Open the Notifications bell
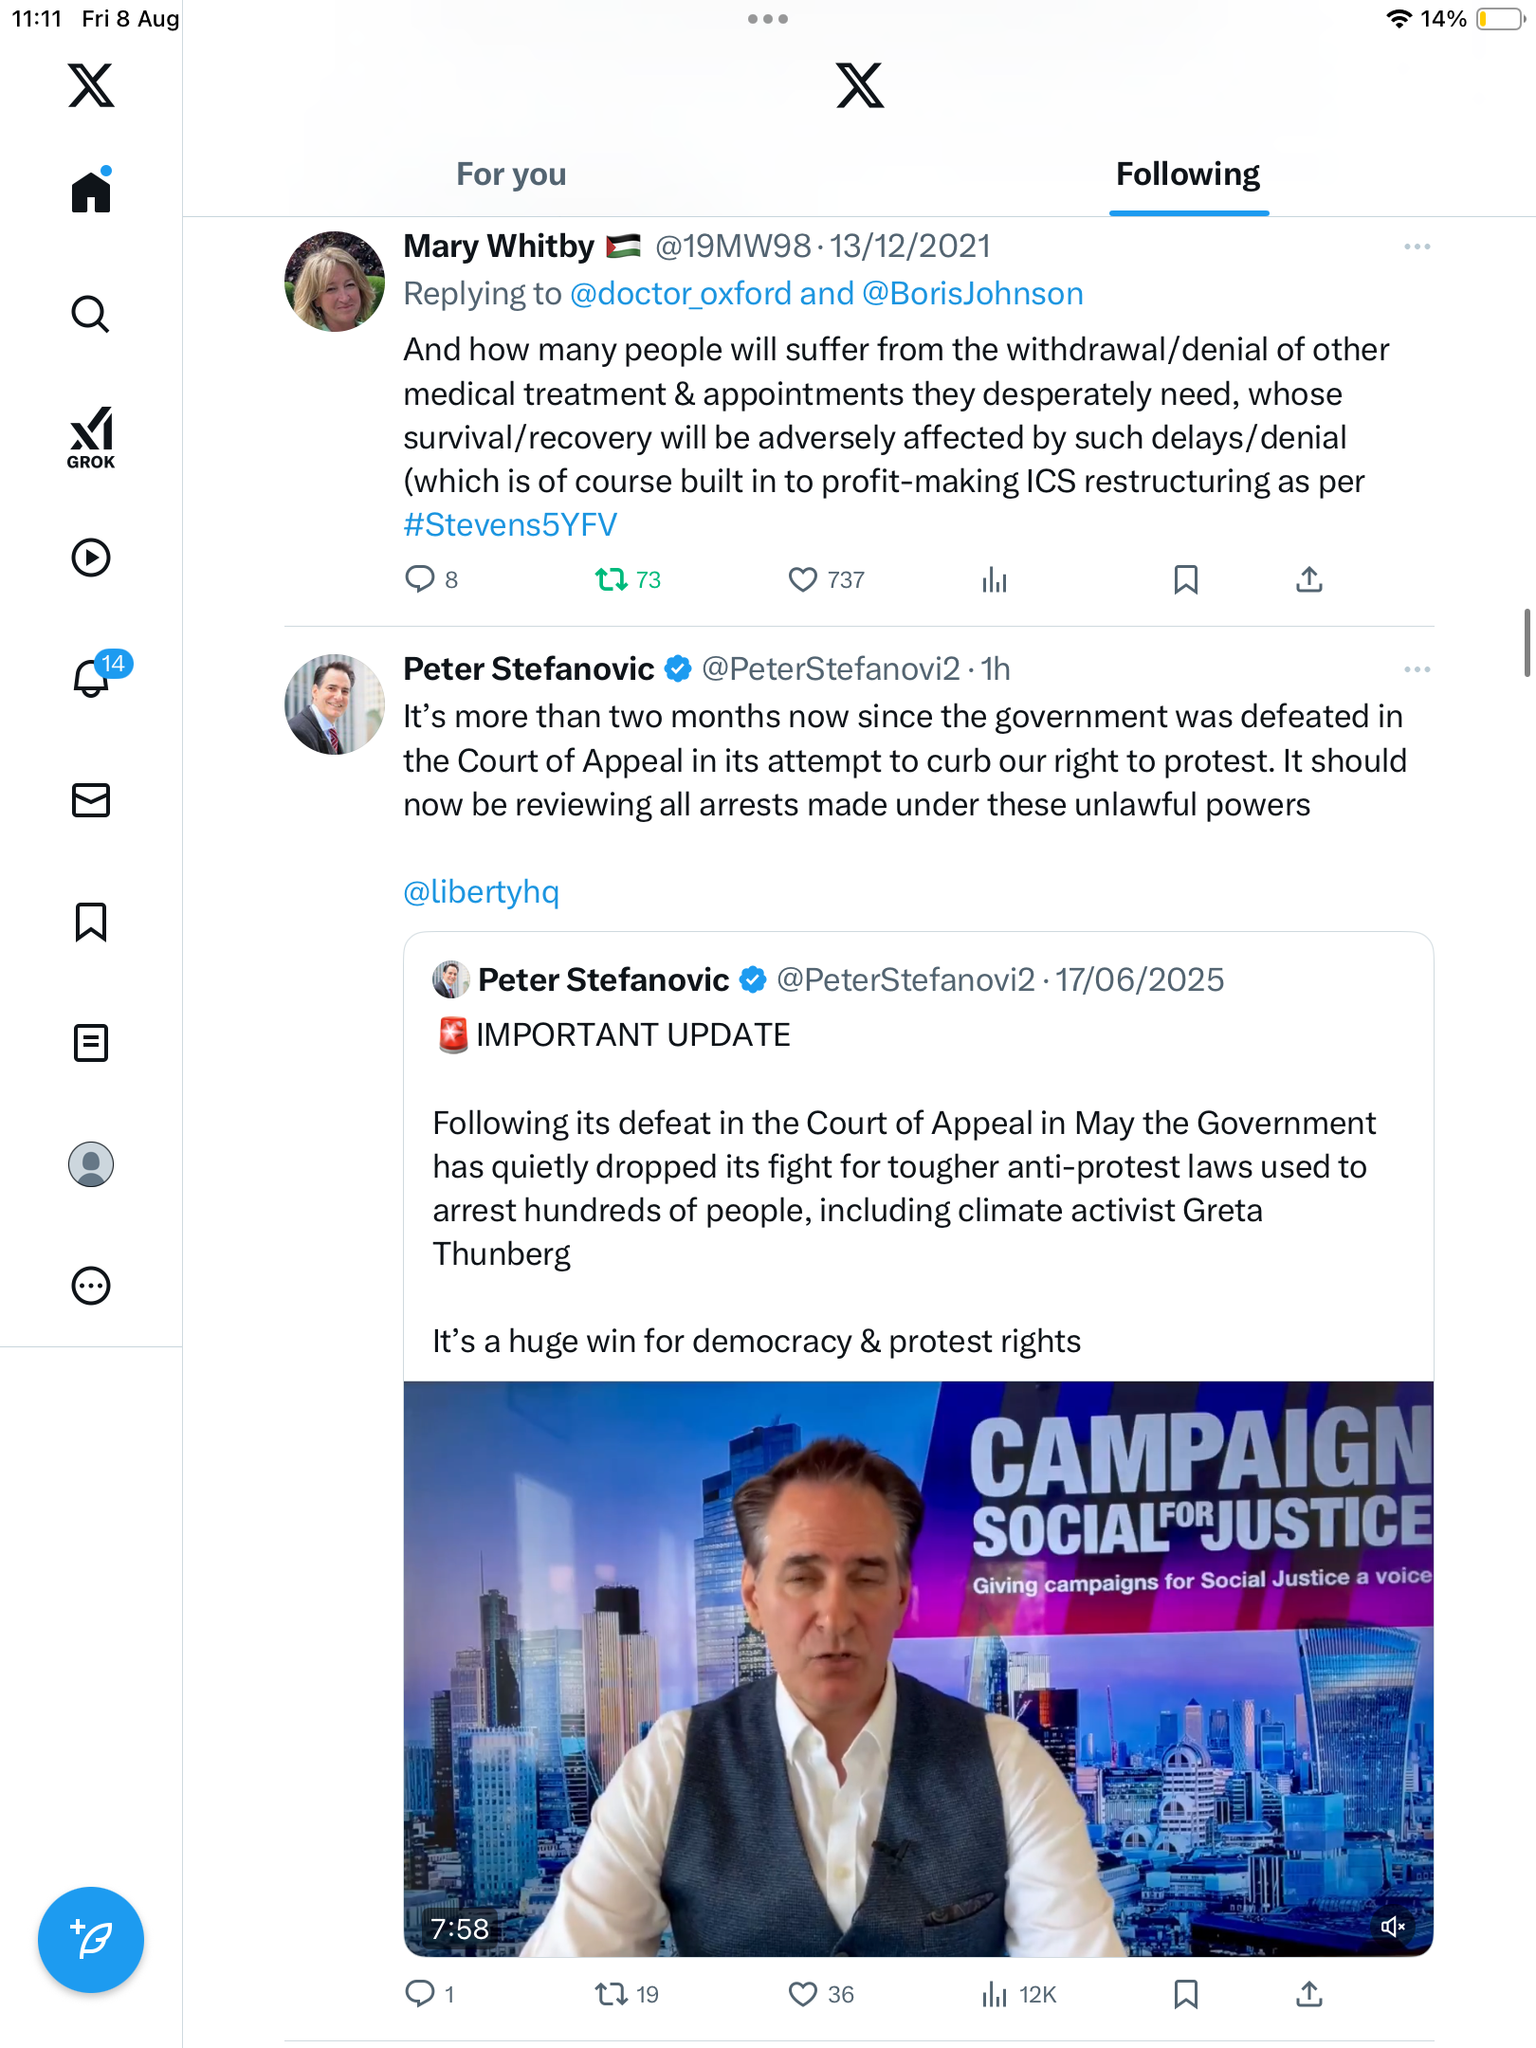The width and height of the screenshot is (1536, 2048). coord(91,679)
